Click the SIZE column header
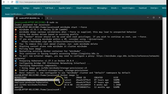 (x=116, y=78)
